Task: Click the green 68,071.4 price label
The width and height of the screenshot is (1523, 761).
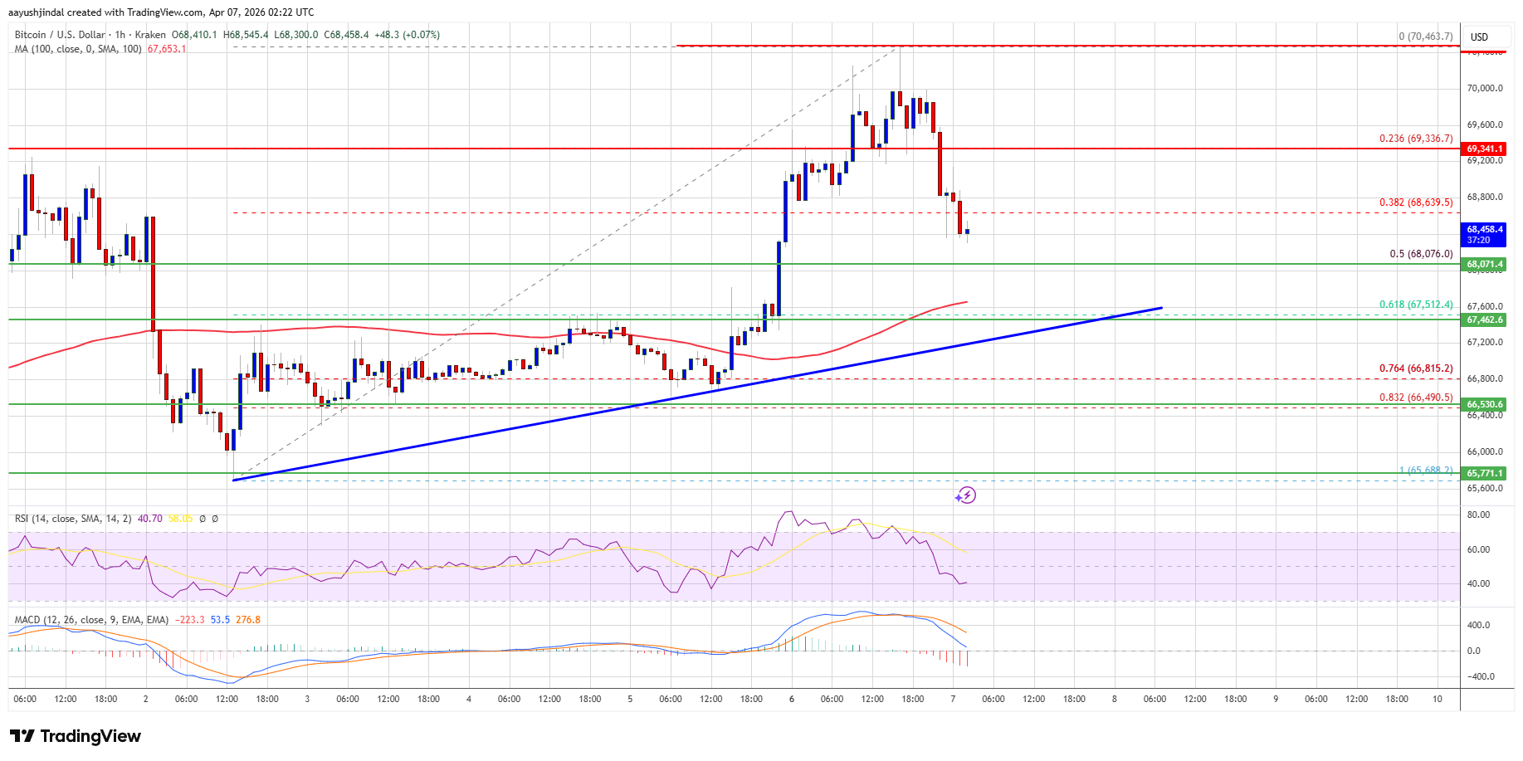Action: pos(1484,265)
